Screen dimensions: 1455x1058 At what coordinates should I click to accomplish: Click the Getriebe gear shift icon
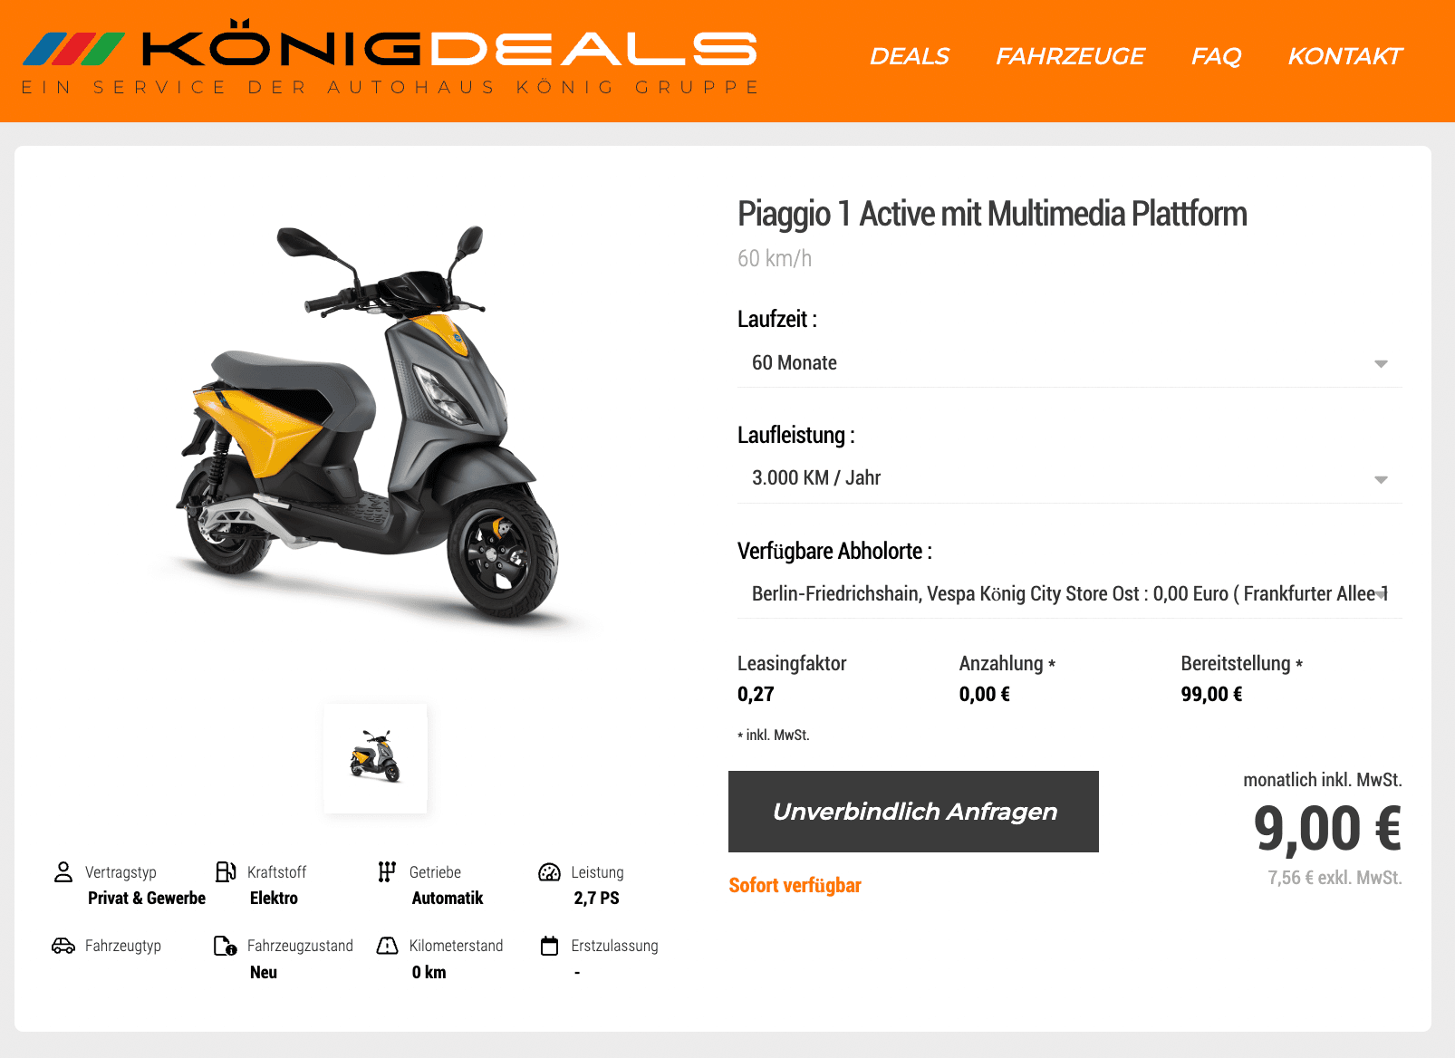tap(387, 872)
